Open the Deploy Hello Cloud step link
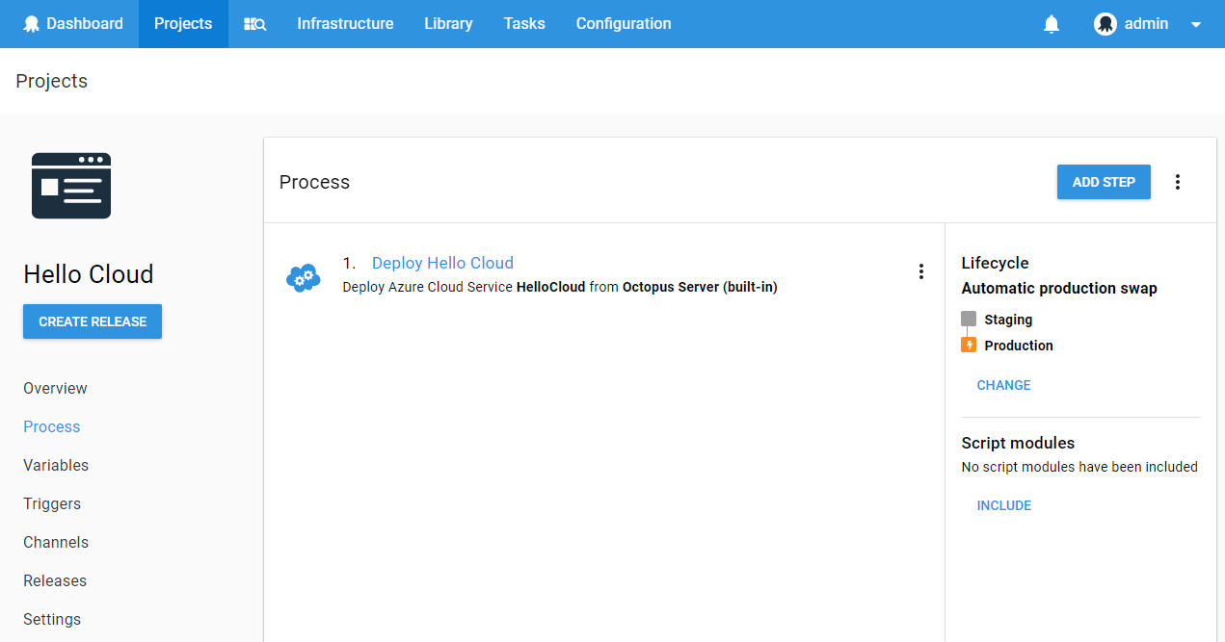This screenshot has height=642, width=1225. pyautogui.click(x=442, y=263)
